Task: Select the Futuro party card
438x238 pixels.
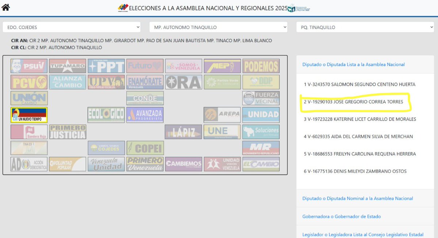Action: point(145,66)
